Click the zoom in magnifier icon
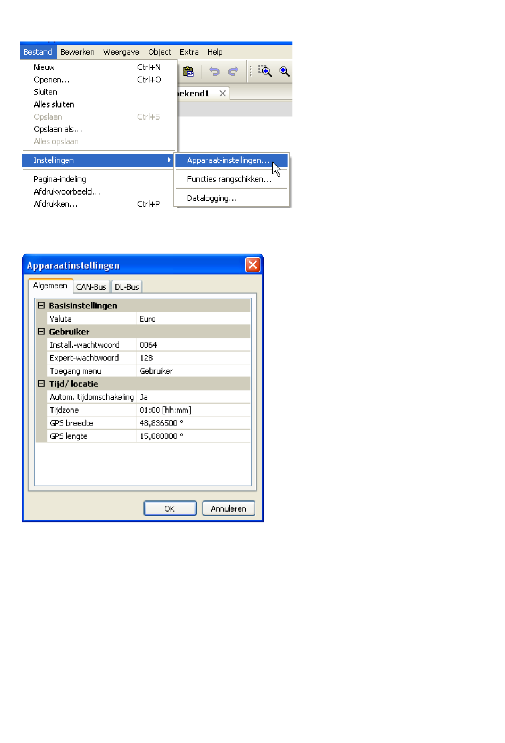 point(284,71)
